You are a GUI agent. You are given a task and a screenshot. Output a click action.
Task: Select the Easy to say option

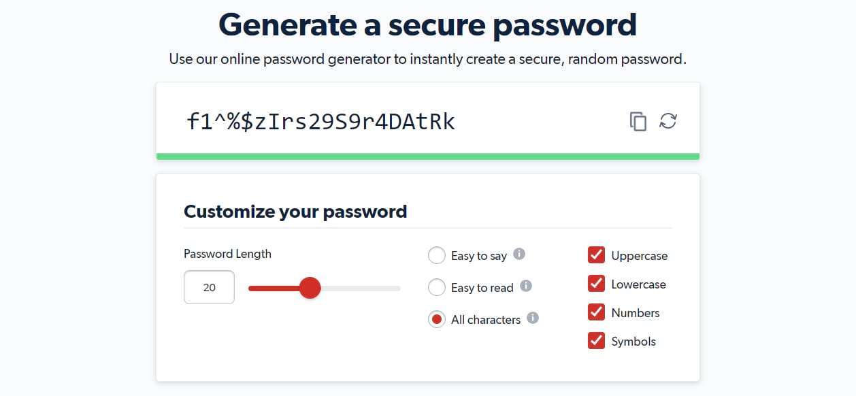(437, 256)
